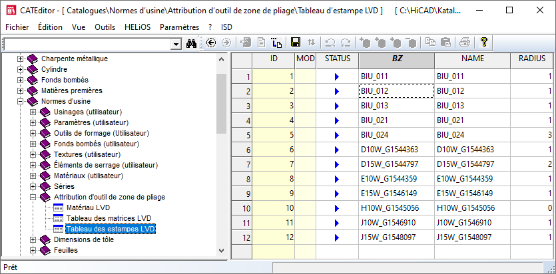Collapse the Normes d'usine node
Image resolution: width=556 pixels, height=274 pixels.
coord(21,101)
